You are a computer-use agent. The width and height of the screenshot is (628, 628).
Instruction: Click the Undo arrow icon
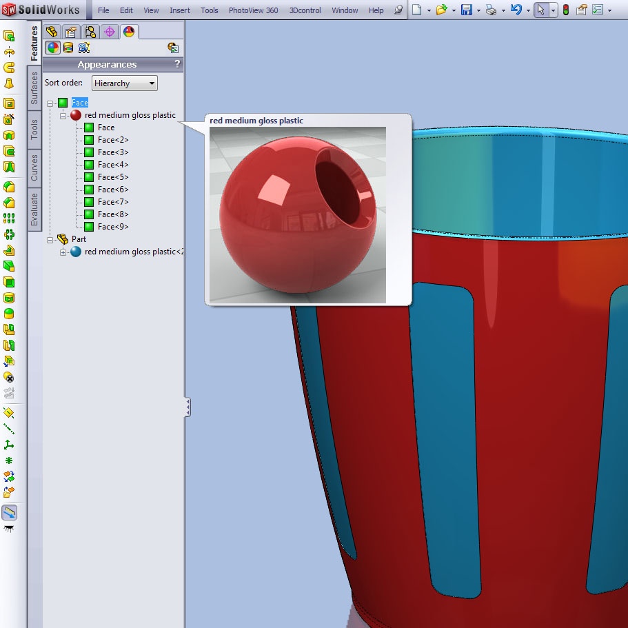(516, 10)
